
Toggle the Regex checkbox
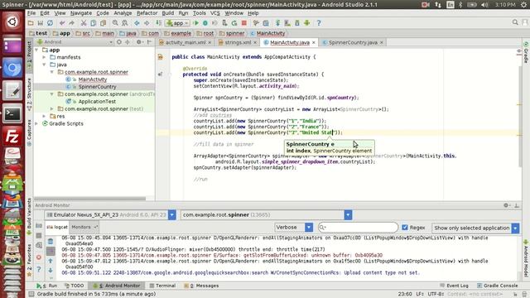pos(405,228)
